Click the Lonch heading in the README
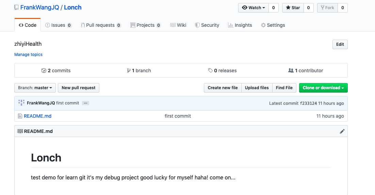The height and width of the screenshot is (195, 375). coord(46,158)
